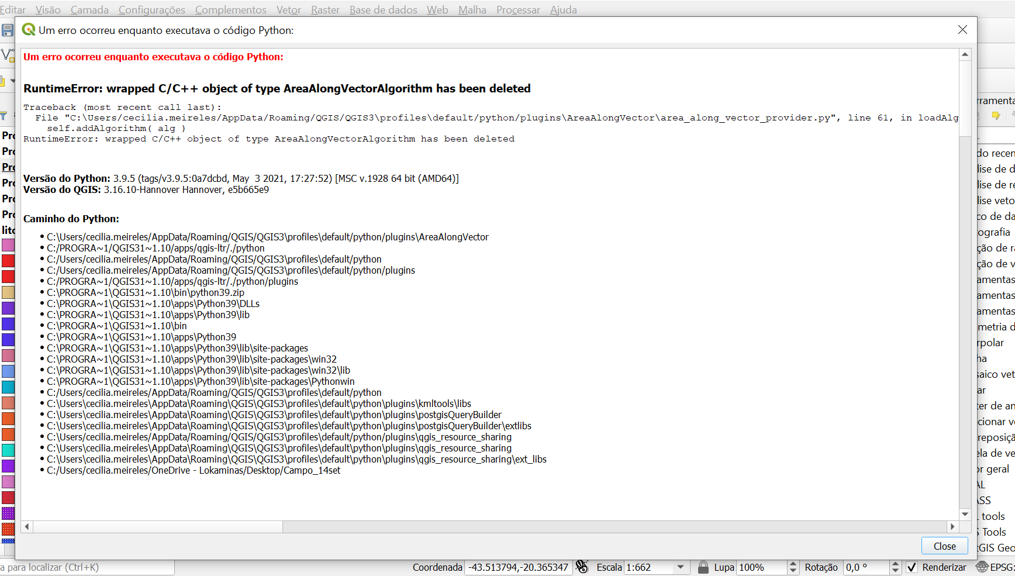Click the Close button on the error dialog
1015x576 pixels.
944,546
